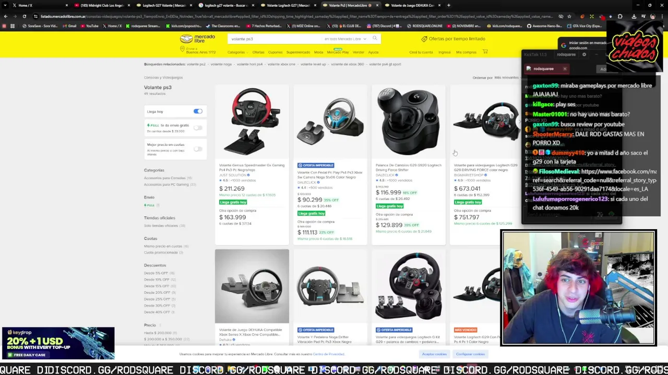Click in the 'volante ps3' search field
This screenshot has height=375, width=668.
point(274,39)
